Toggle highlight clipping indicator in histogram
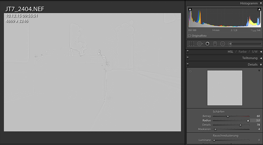 (x=259, y=9)
